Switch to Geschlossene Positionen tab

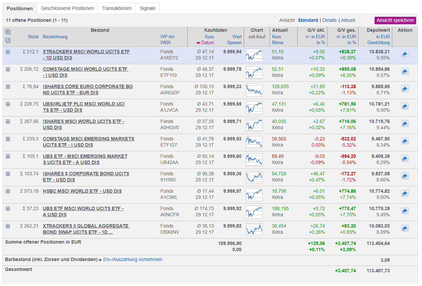pos(67,8)
